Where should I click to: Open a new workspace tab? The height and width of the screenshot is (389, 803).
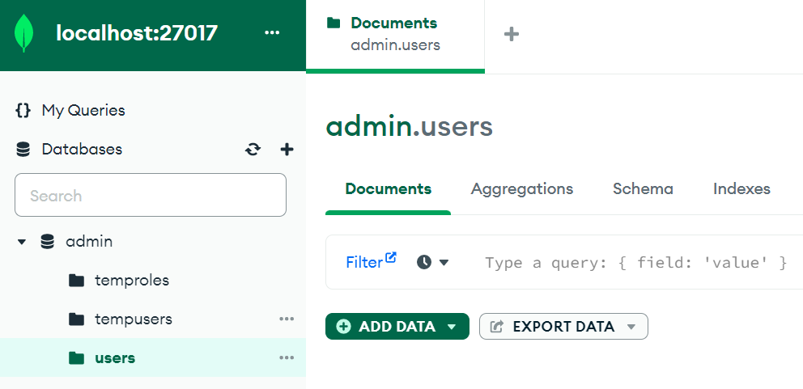(x=512, y=34)
